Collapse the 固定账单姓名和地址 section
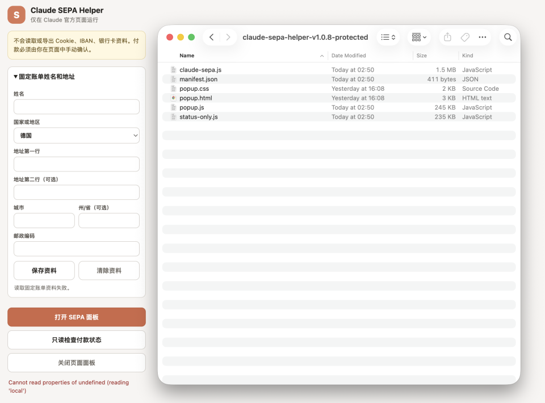 tap(44, 77)
